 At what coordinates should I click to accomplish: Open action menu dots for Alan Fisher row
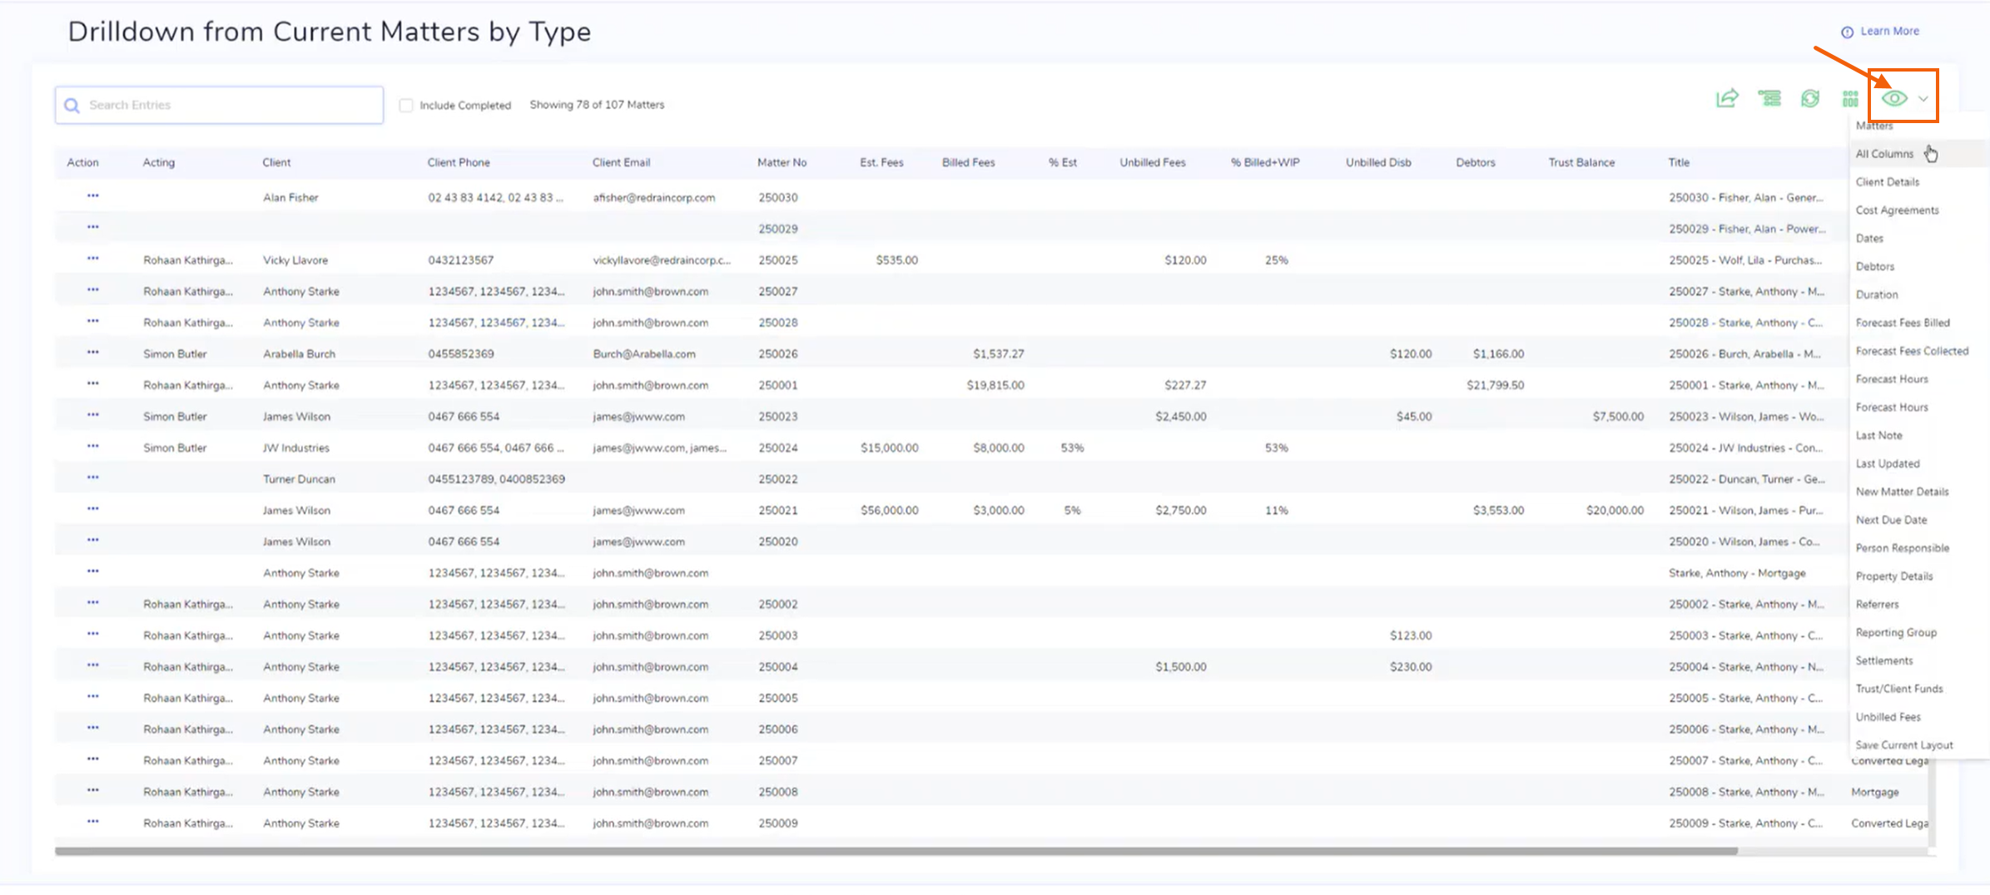coord(92,196)
